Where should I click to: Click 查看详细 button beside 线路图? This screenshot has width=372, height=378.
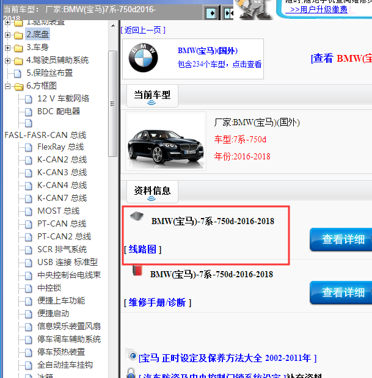point(341,239)
